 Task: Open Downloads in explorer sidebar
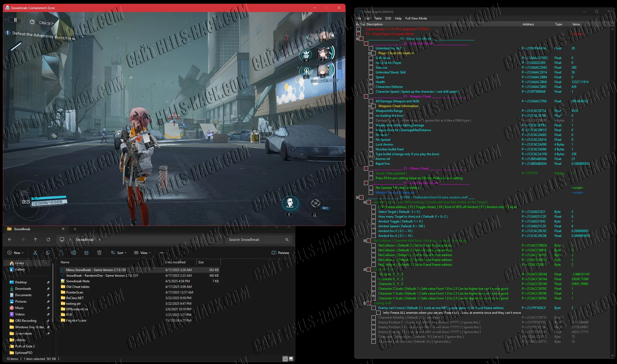[x=23, y=289]
